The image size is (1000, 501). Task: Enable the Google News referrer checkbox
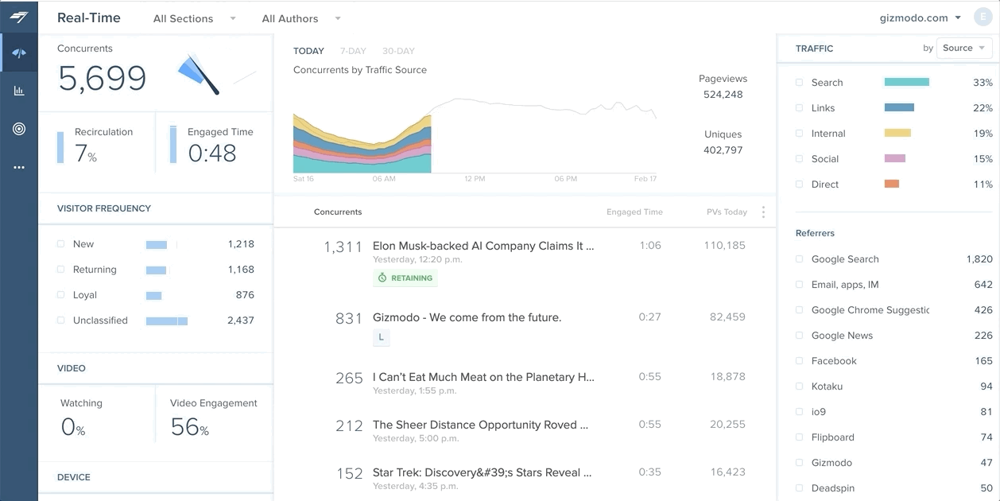(799, 336)
